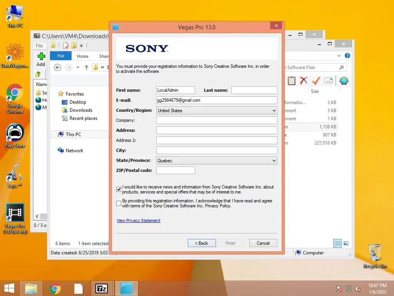Click the Address 2 field
The width and height of the screenshot is (394, 296).
coord(217,140)
